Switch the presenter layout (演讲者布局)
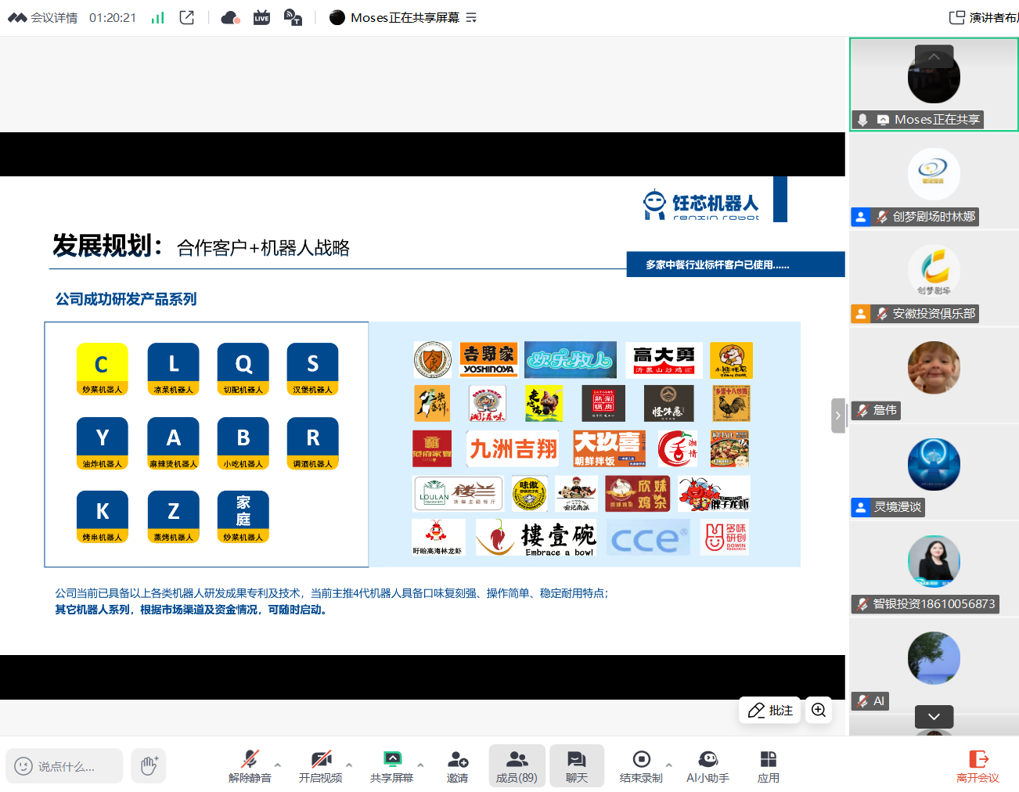 [x=984, y=17]
